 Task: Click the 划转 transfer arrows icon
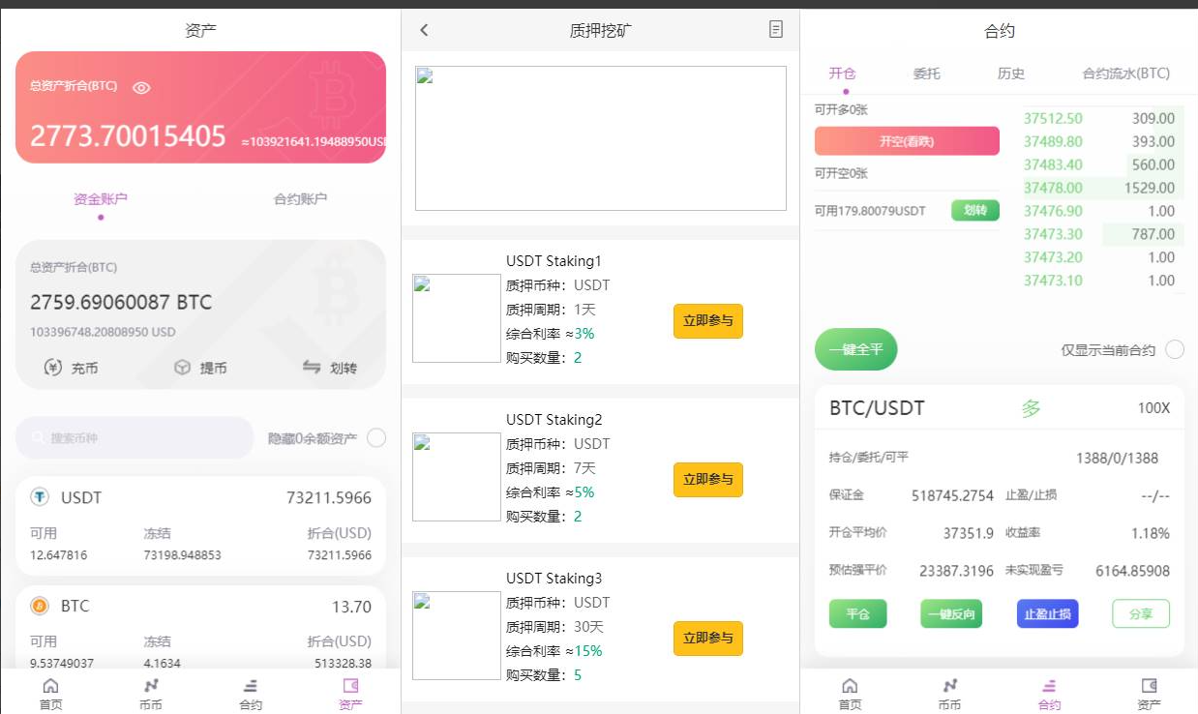(312, 368)
